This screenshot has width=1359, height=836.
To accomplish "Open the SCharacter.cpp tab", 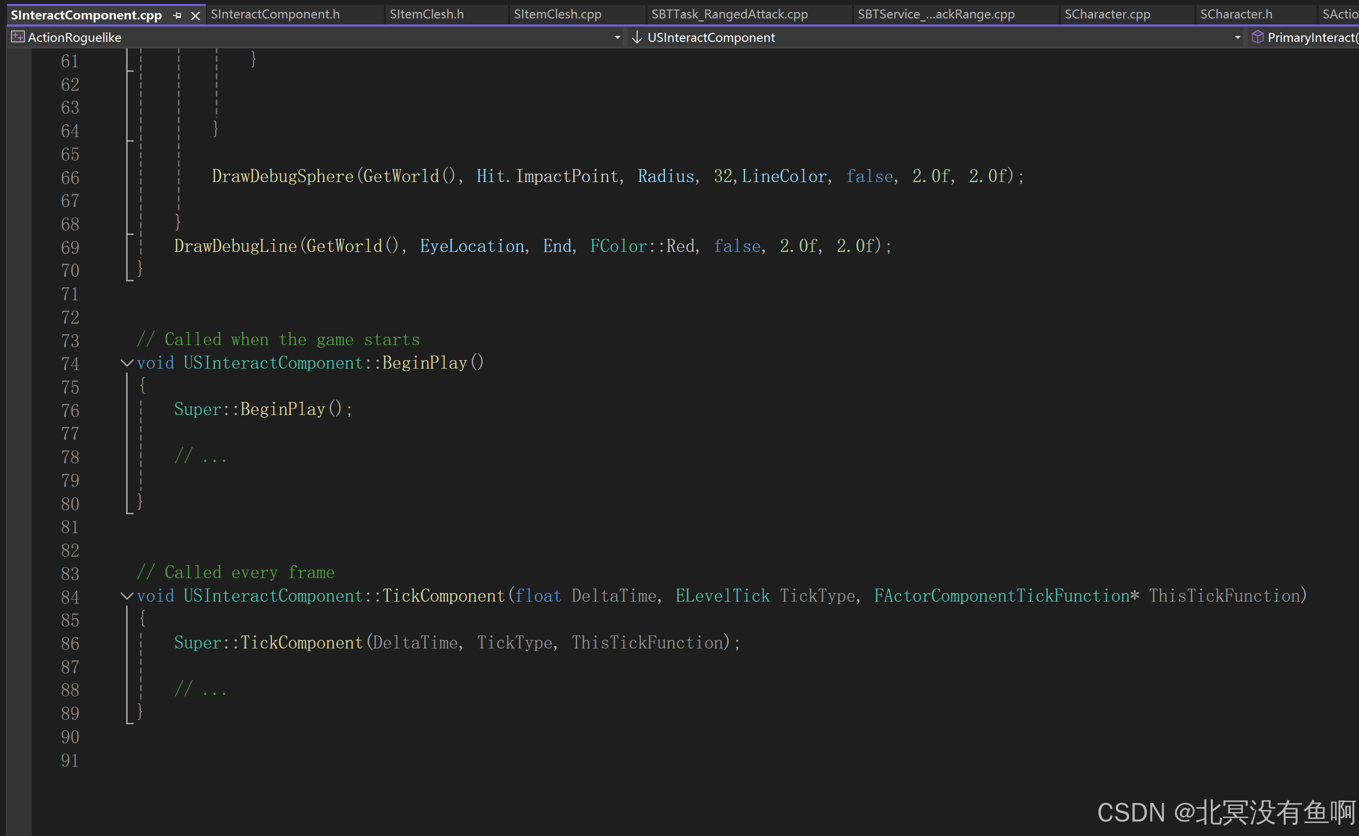I will 1107,14.
